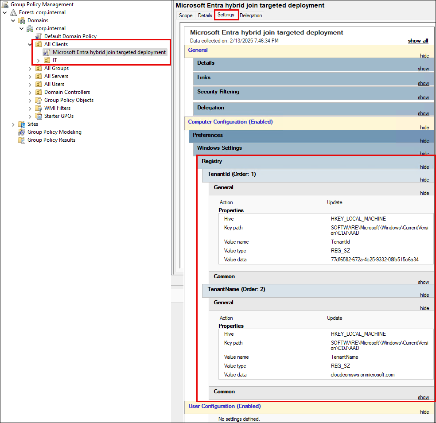Click the Group Policy Management root icon
This screenshot has width=436, height=423.
point(5,4)
